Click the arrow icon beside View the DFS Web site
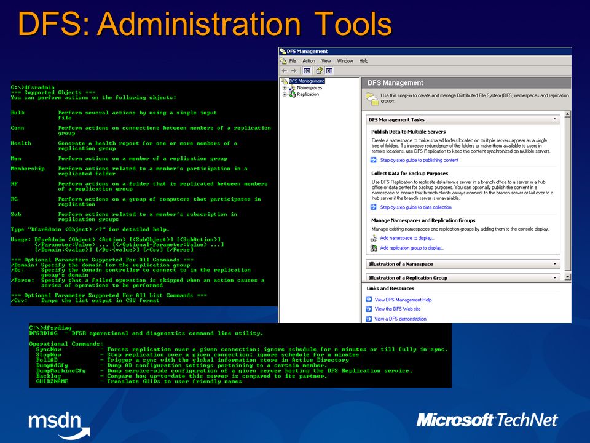The height and width of the screenshot is (443, 590). coord(369,309)
